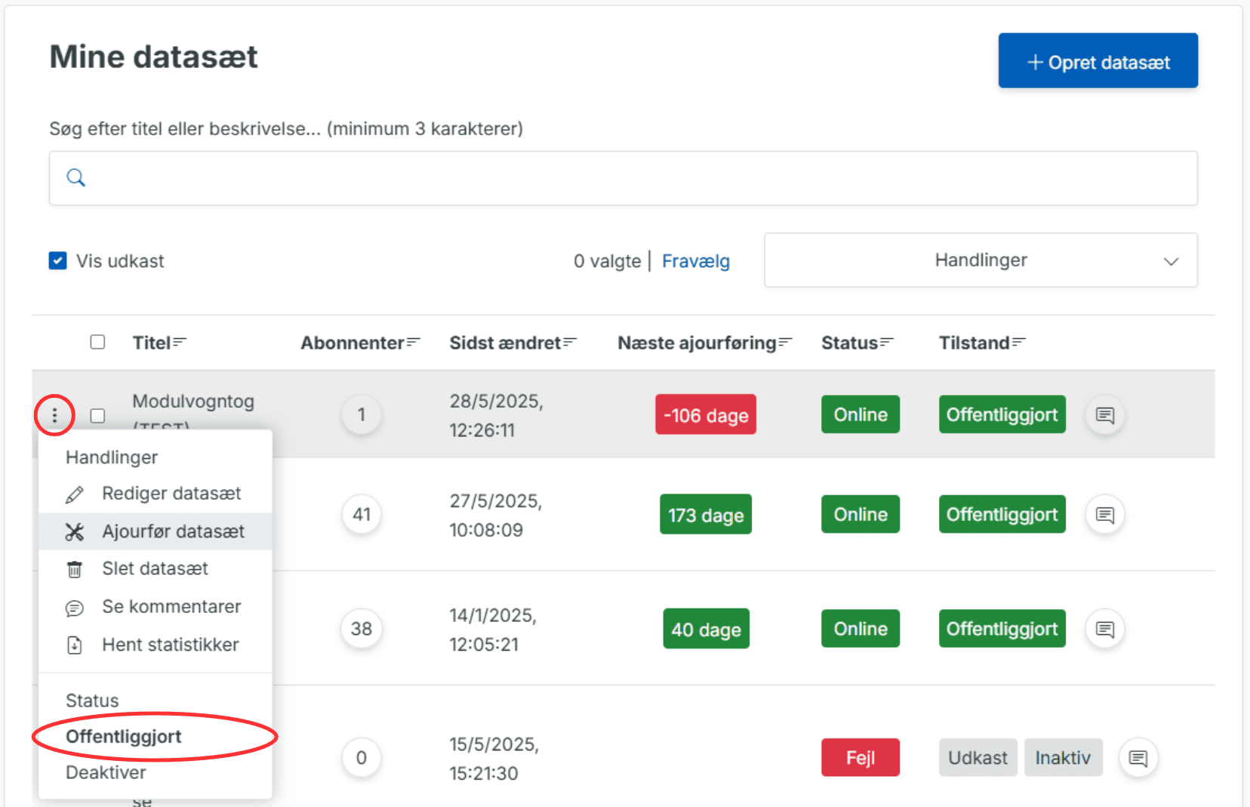The width and height of the screenshot is (1250, 807).
Task: Toggle the Vis udkast checkbox
Action: coord(57,261)
